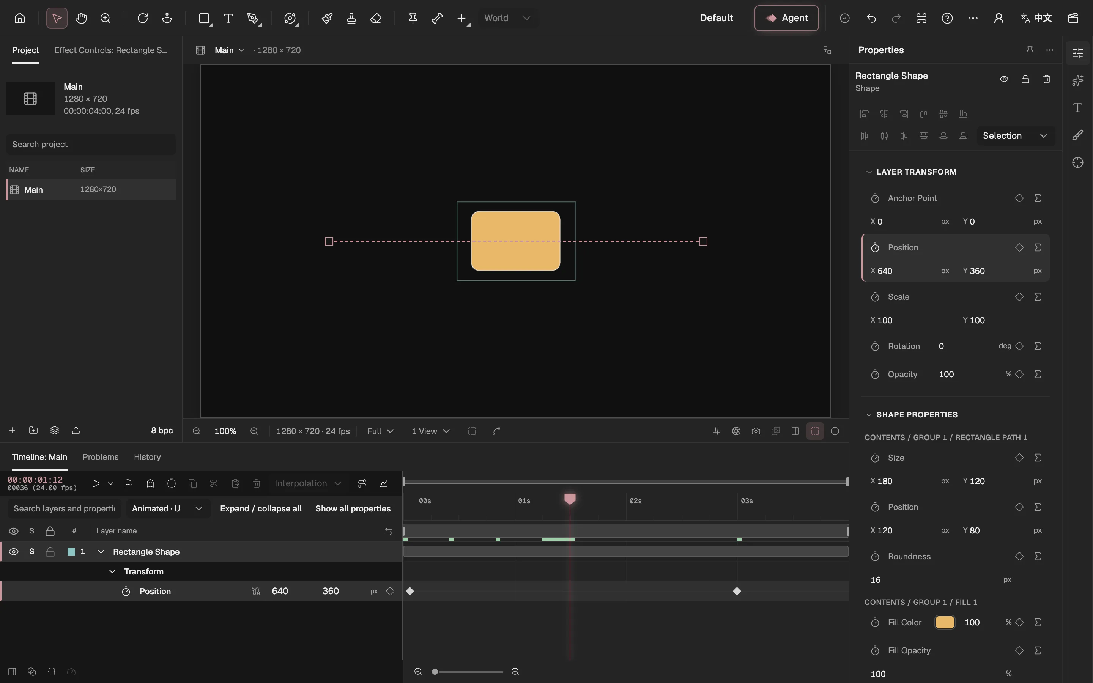This screenshot has height=683, width=1093.
Task: Toggle the Position stopwatch in timeline
Action: pos(126,591)
